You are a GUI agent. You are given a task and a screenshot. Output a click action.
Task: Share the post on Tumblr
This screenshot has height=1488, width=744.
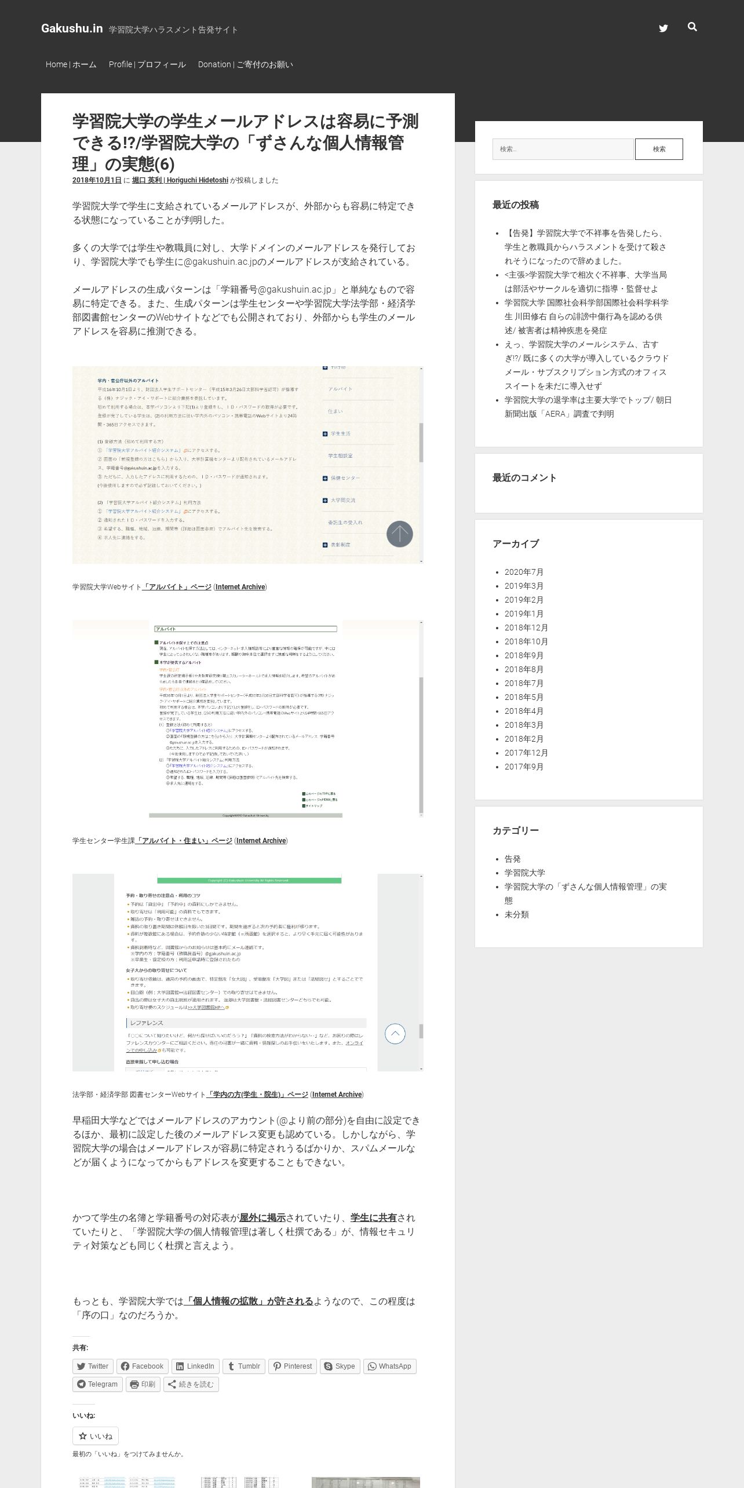243,1366
